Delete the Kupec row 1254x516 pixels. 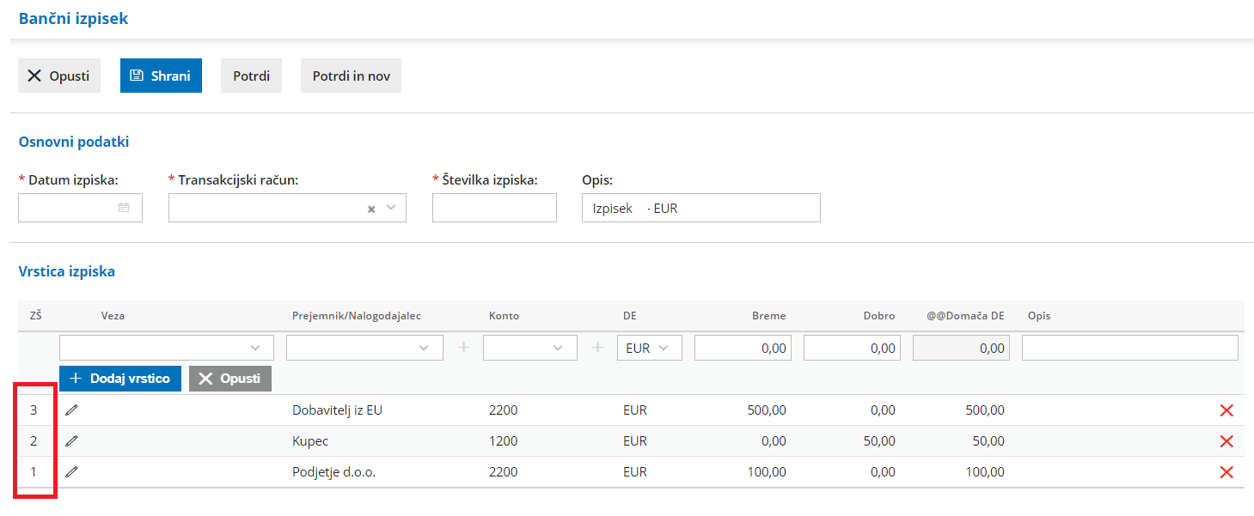(x=1226, y=441)
